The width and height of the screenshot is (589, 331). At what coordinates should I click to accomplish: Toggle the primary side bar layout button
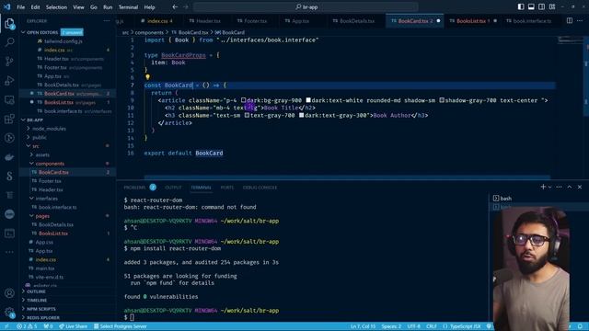(521, 6)
